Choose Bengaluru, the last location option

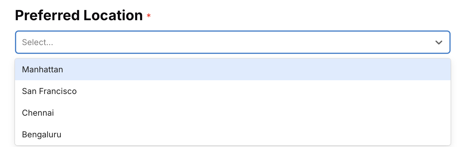coord(42,135)
